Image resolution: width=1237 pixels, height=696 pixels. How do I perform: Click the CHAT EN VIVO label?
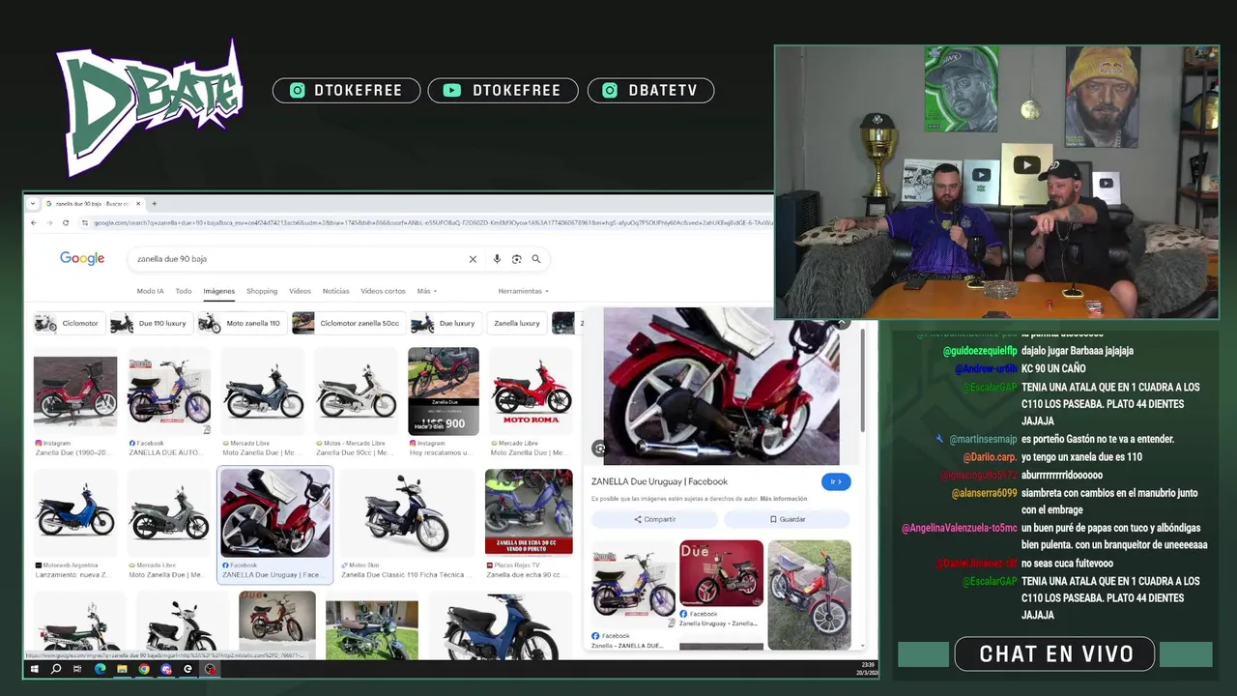click(1055, 653)
